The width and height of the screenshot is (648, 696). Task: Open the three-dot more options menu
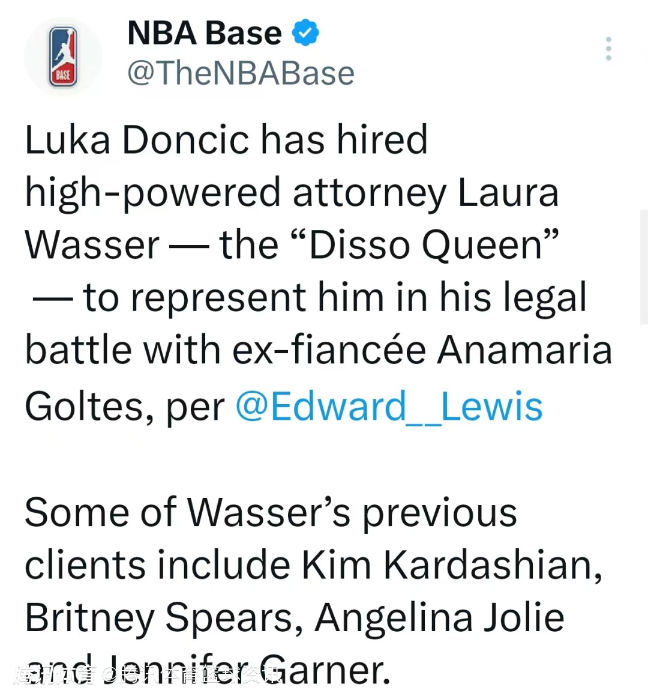(x=608, y=49)
